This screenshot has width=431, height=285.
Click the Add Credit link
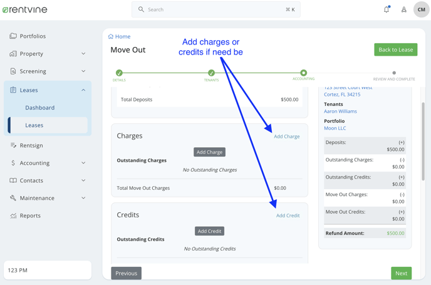point(288,215)
